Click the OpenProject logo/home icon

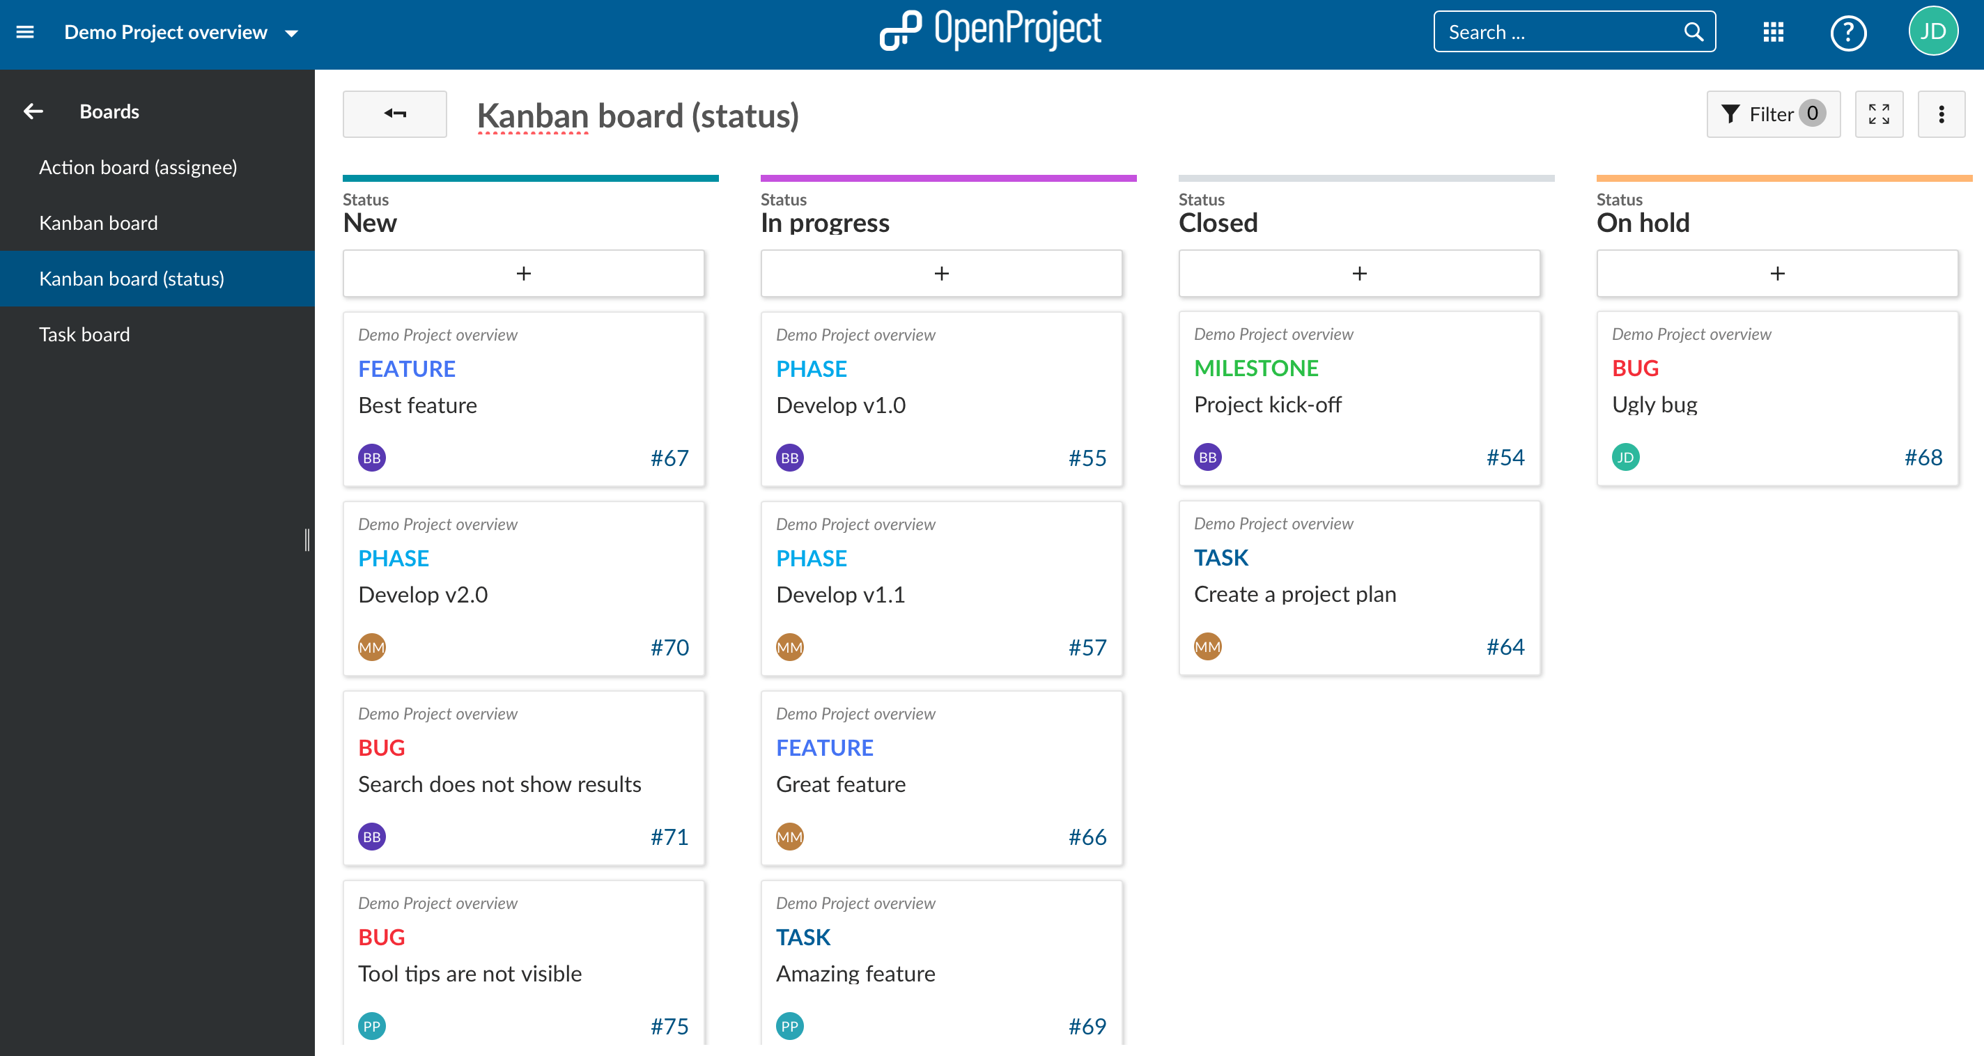point(992,31)
